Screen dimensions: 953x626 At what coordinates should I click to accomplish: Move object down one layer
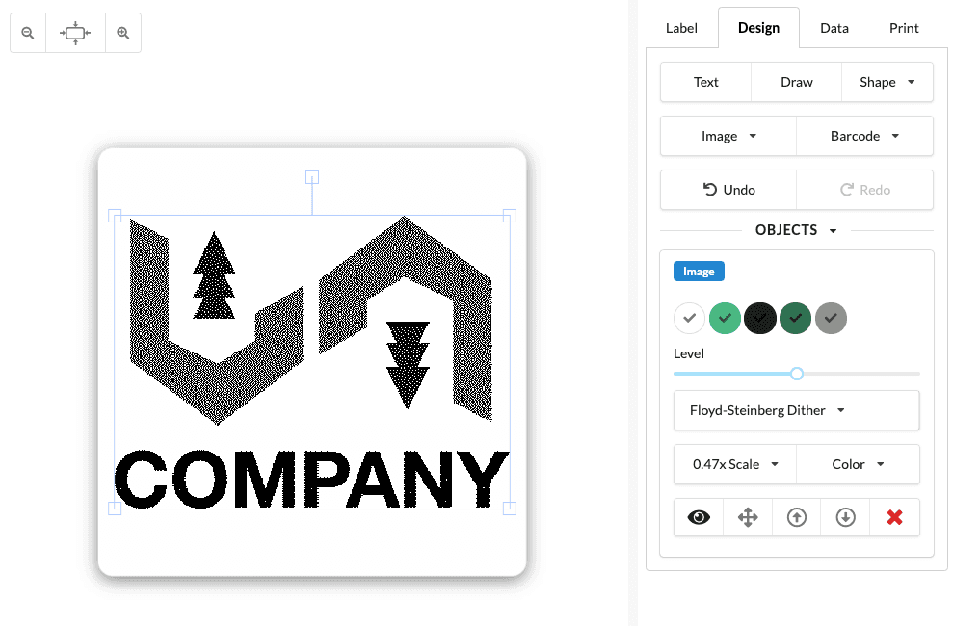(x=846, y=517)
